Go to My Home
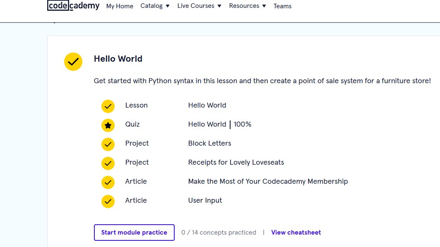 click(x=120, y=6)
